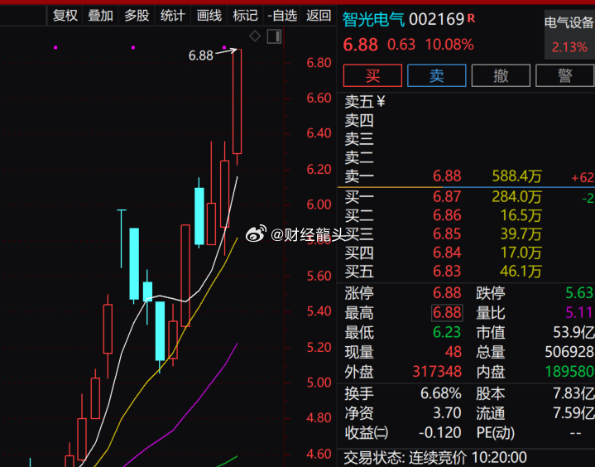Click 涨停 limit-up value 6.88
Image resolution: width=595 pixels, height=467 pixels.
[x=447, y=293]
